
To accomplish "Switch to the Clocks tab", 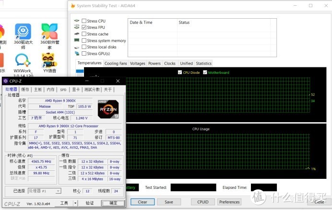I will pyautogui.click(x=170, y=63).
